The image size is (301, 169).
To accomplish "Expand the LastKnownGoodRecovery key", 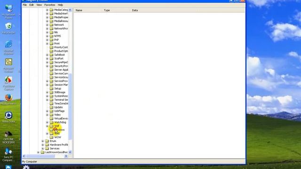I will 38,152.
